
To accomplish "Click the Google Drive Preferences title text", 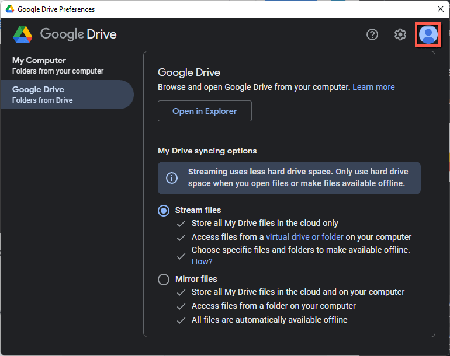I will (56, 9).
